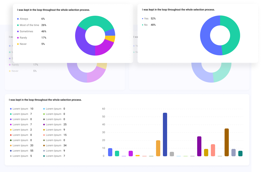Viewport: 262px width, 172px height.
Task: Click the yellow 'Never' legend dot
Action: click(x=17, y=44)
